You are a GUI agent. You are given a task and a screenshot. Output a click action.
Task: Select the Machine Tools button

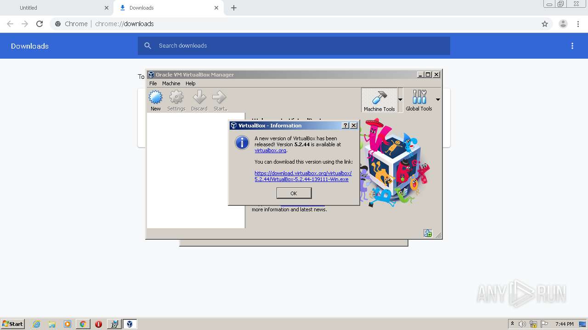(379, 100)
